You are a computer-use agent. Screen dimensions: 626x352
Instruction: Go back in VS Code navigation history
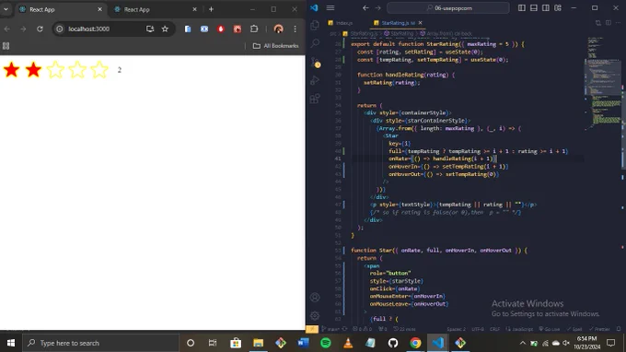pyautogui.click(x=365, y=8)
